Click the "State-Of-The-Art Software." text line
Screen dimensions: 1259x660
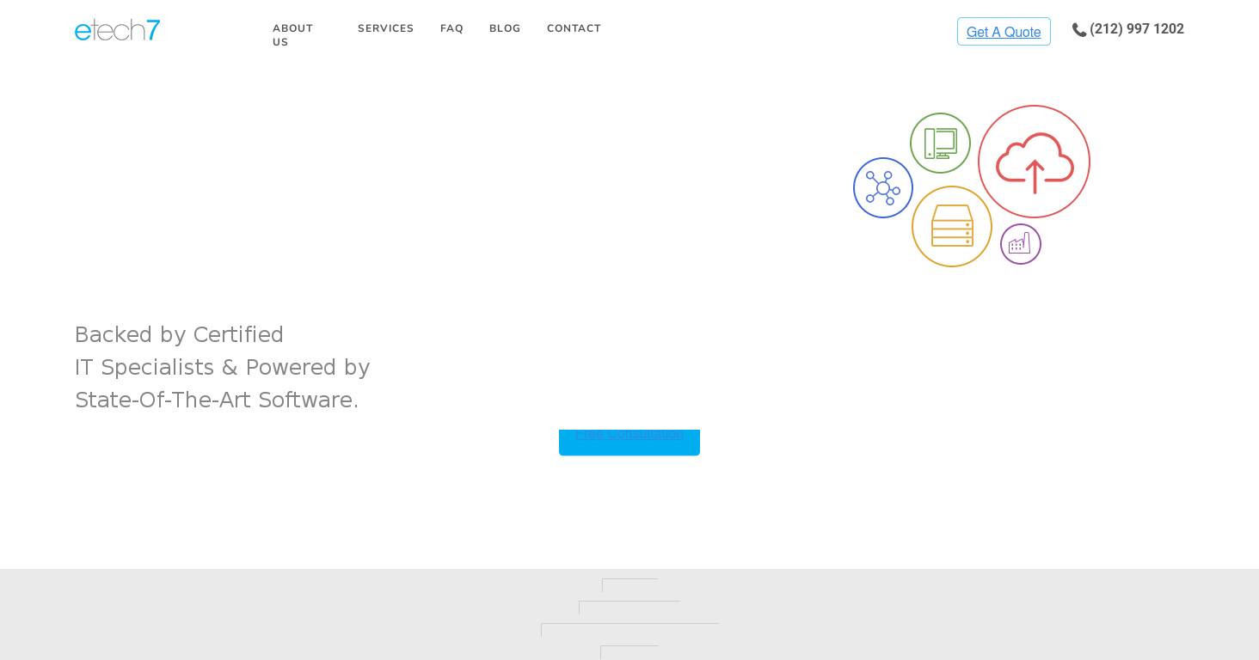(217, 400)
